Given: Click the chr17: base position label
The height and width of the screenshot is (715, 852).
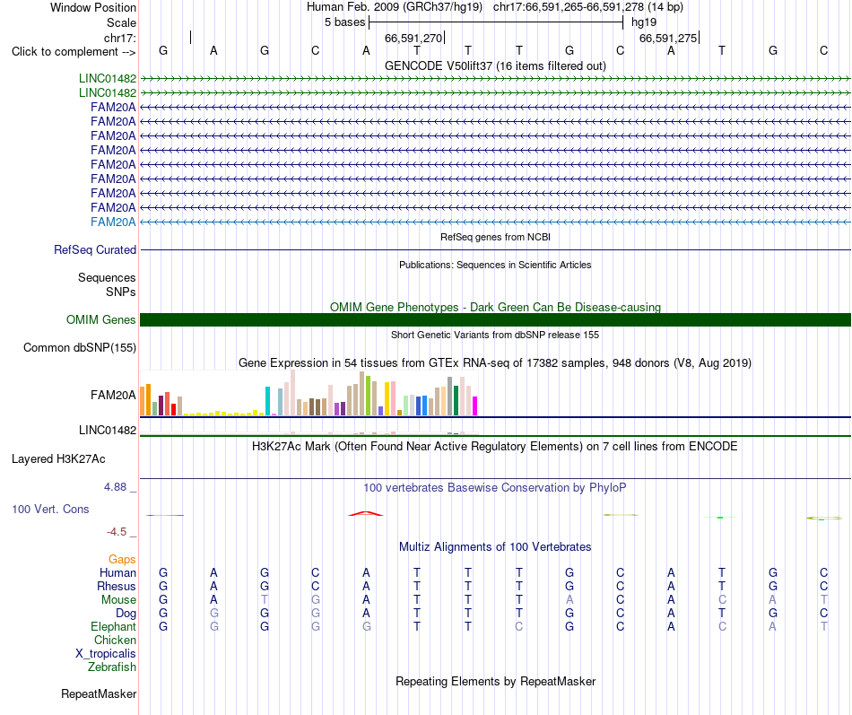Looking at the screenshot, I should 120,38.
